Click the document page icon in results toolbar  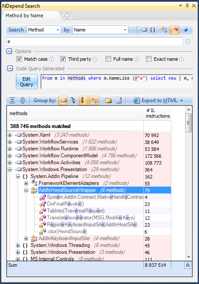pos(119,100)
